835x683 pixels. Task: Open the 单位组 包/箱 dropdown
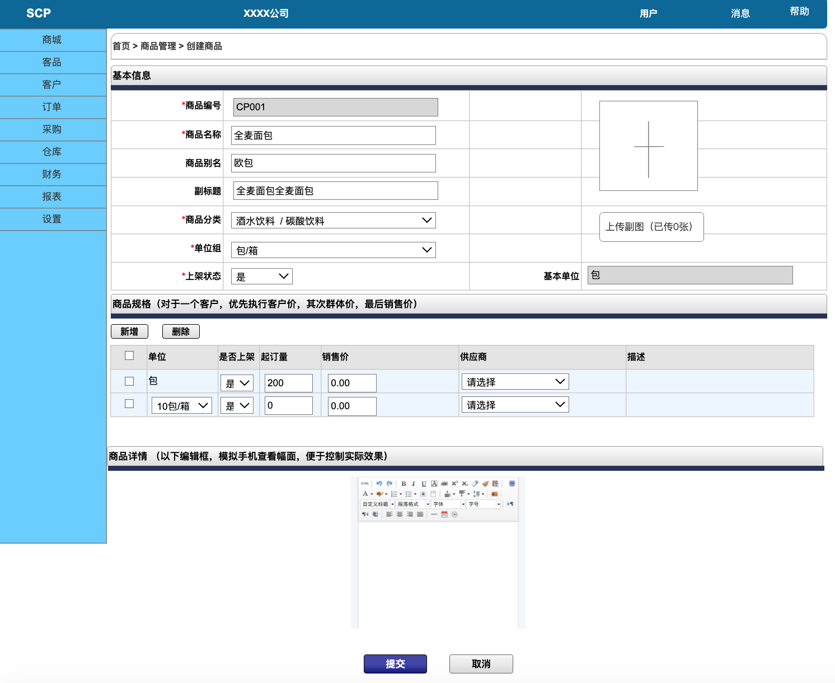coord(334,250)
